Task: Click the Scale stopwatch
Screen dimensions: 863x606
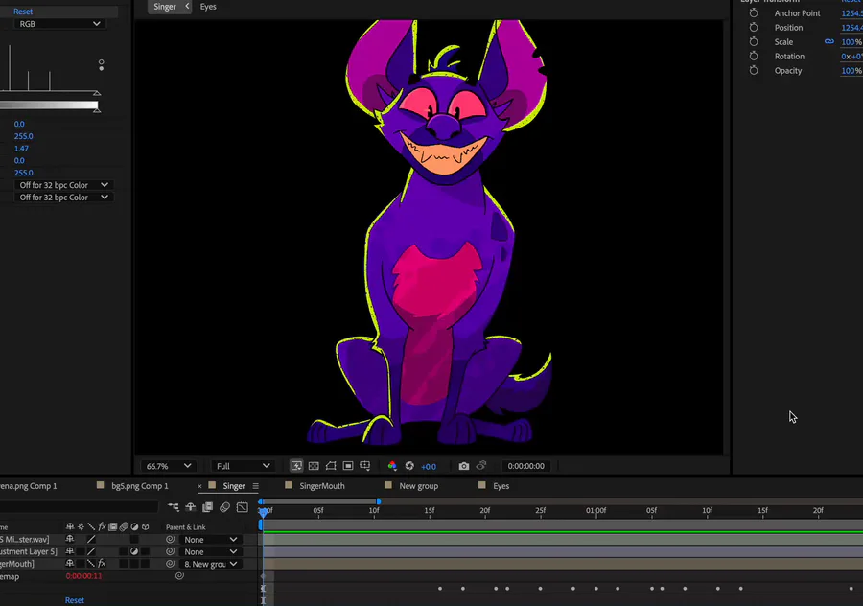Action: (754, 41)
